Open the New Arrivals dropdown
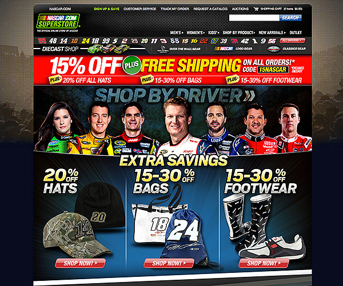The height and width of the screenshot is (286, 343). coord(272,33)
